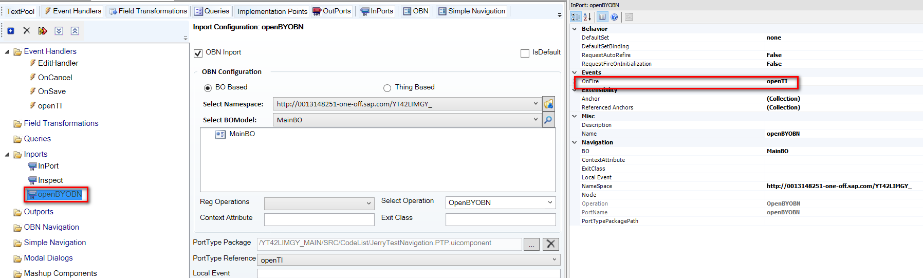923x278 pixels.
Task: Click the Outports folder icon in tree
Action: pyautogui.click(x=18, y=212)
